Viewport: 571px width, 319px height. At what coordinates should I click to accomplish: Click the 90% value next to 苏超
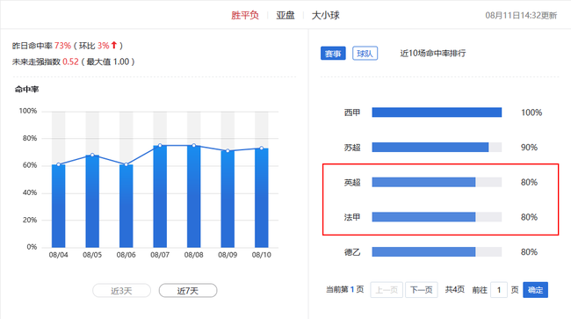coord(529,148)
